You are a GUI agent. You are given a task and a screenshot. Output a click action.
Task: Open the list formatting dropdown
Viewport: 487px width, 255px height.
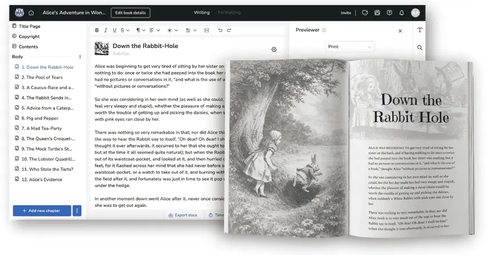coord(191,30)
